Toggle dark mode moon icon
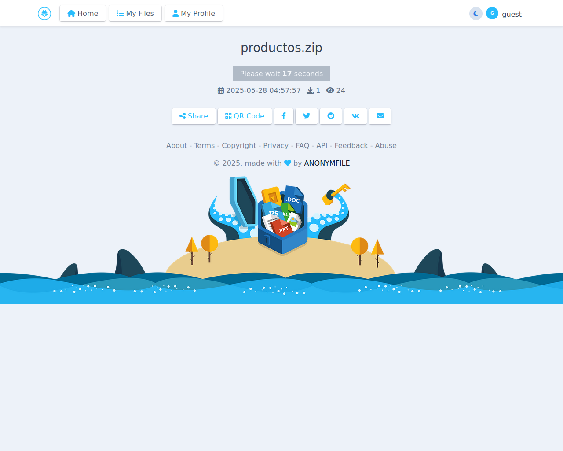The image size is (563, 451). tap(476, 14)
